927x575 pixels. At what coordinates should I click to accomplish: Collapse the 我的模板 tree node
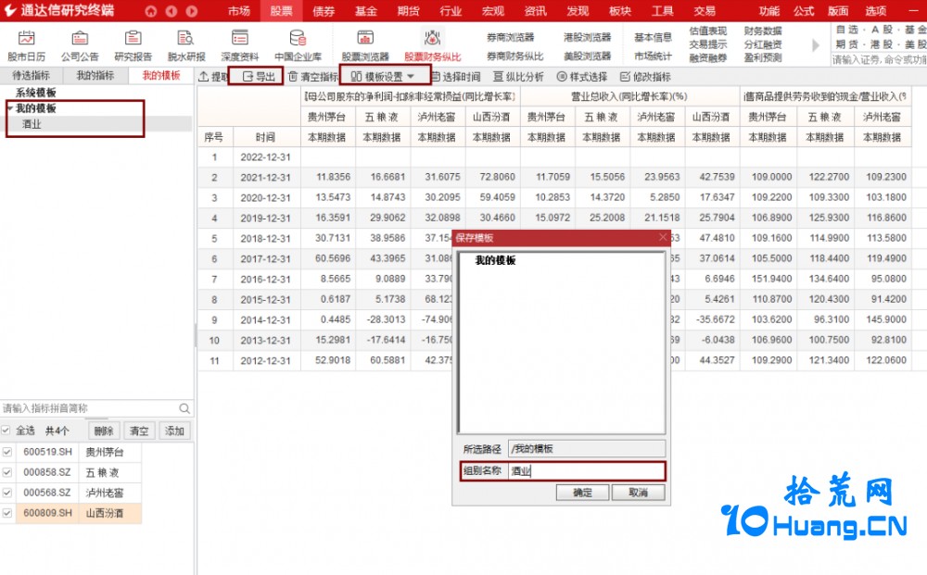(9, 108)
